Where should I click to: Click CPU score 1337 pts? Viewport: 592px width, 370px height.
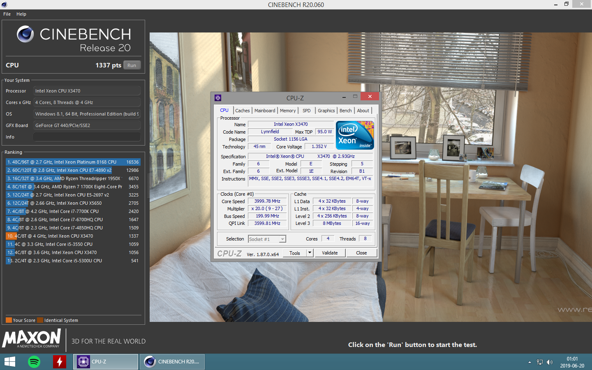108,65
